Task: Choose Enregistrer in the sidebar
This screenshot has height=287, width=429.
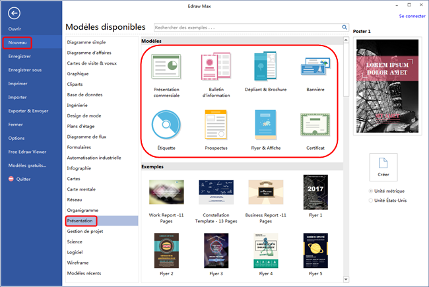Action: 19,56
